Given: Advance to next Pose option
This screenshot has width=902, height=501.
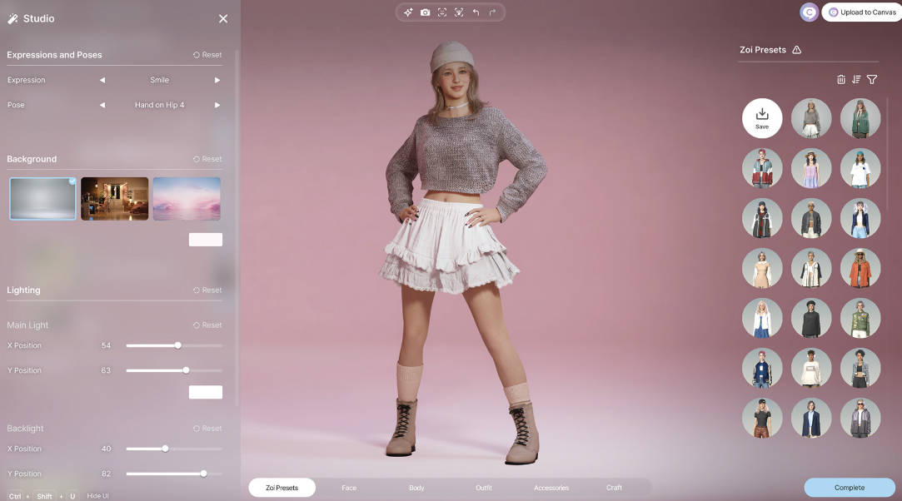Looking at the screenshot, I should point(217,106).
